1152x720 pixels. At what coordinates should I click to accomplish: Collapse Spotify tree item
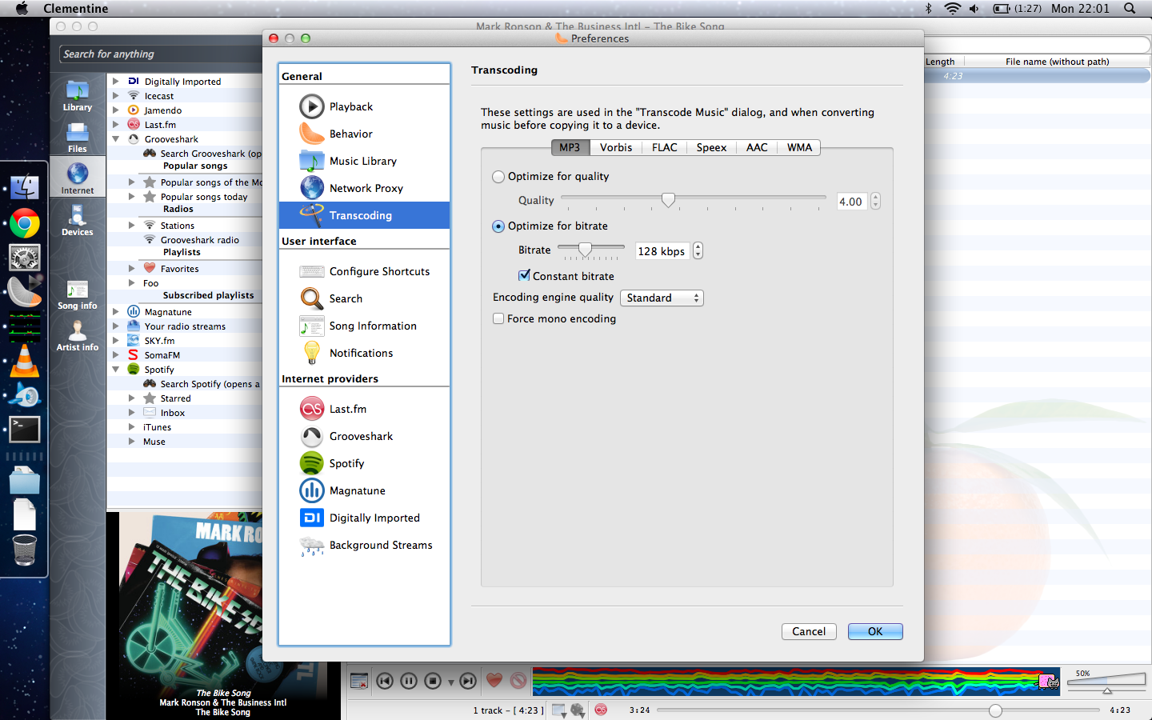coord(116,369)
